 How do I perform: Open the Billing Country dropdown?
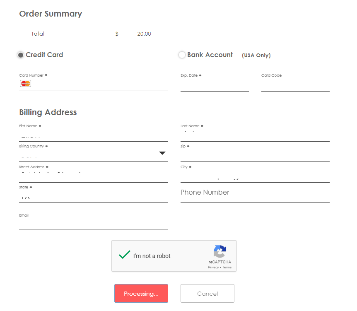tap(162, 153)
